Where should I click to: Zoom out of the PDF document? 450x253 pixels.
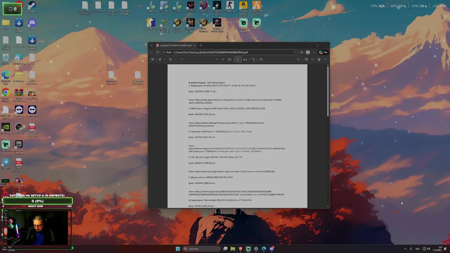coord(217,59)
